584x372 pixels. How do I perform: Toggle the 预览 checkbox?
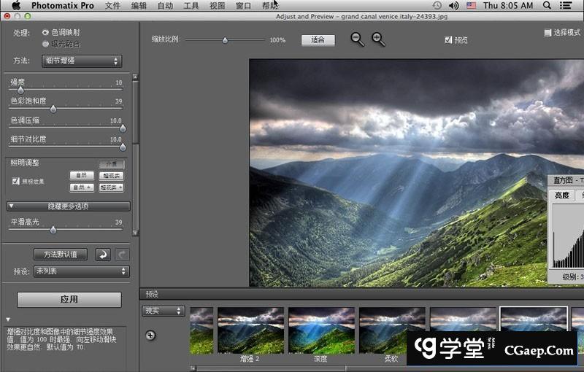[448, 40]
